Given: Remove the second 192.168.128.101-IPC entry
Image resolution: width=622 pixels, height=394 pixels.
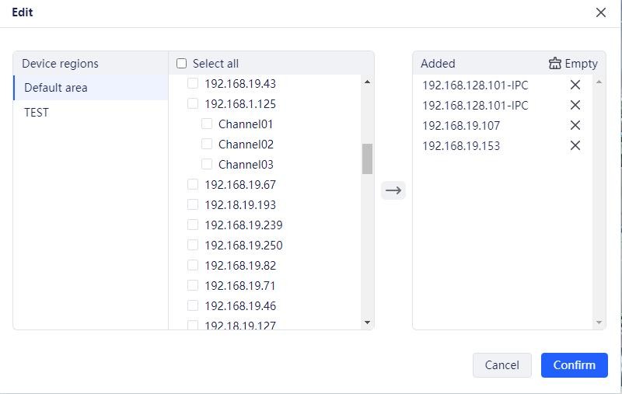Looking at the screenshot, I should click(575, 105).
